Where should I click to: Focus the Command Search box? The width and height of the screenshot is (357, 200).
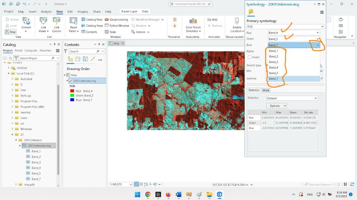coord(190,4)
